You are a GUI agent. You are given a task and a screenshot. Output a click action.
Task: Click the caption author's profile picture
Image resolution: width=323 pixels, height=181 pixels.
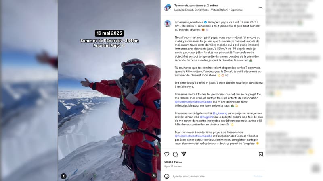[168, 23]
